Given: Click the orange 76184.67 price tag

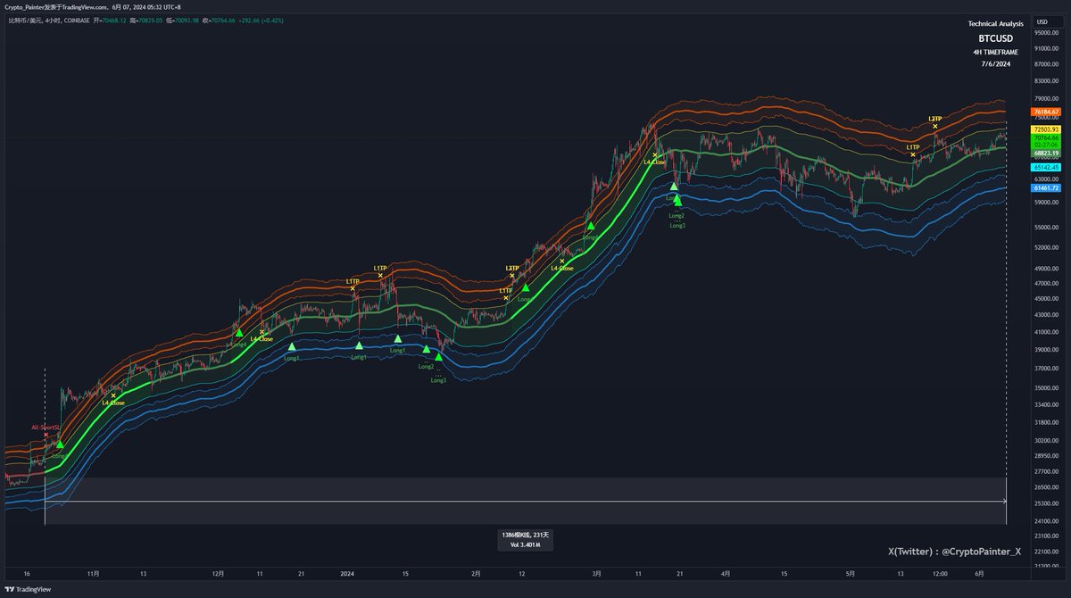Looking at the screenshot, I should coord(1046,112).
